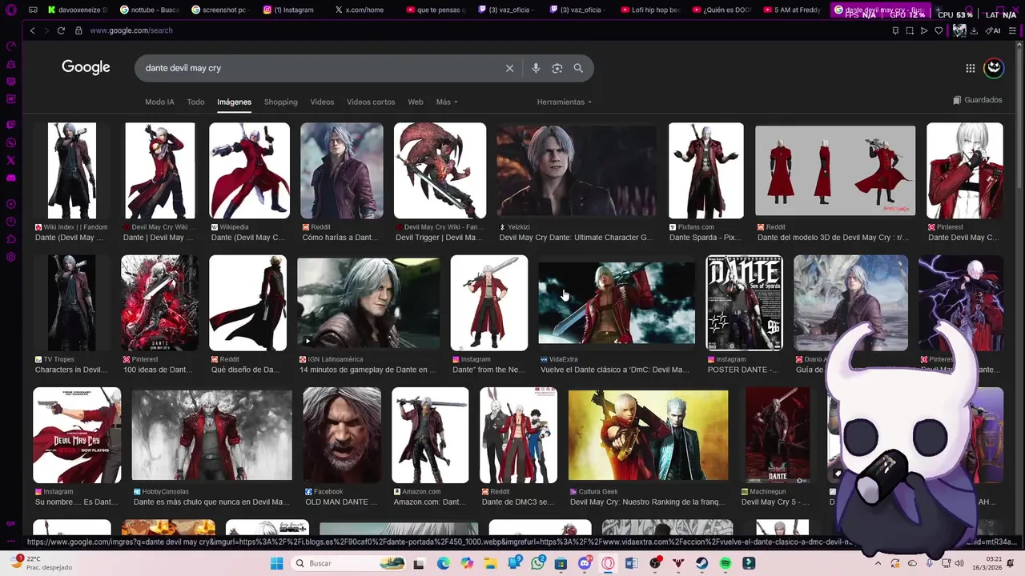Open Guardados saved items link
The image size is (1025, 576).
click(978, 100)
